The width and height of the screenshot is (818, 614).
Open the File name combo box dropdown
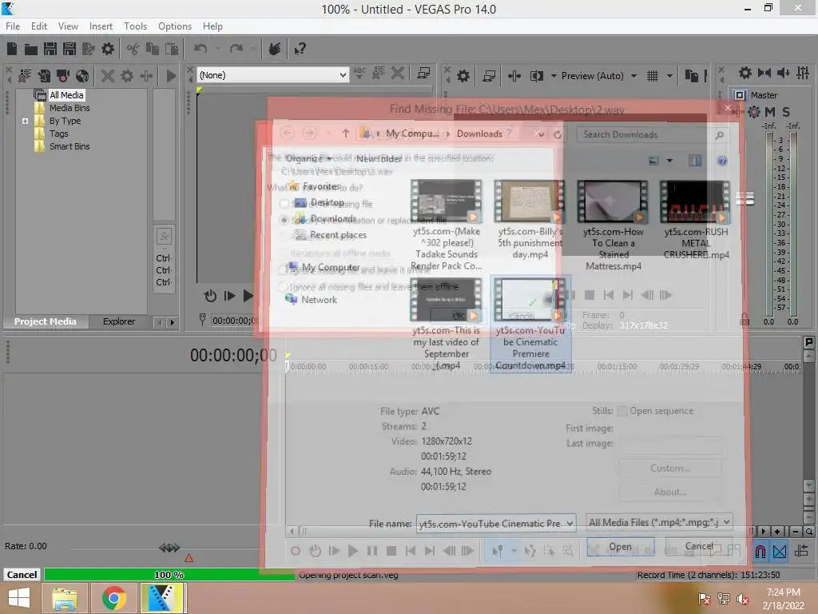[570, 523]
